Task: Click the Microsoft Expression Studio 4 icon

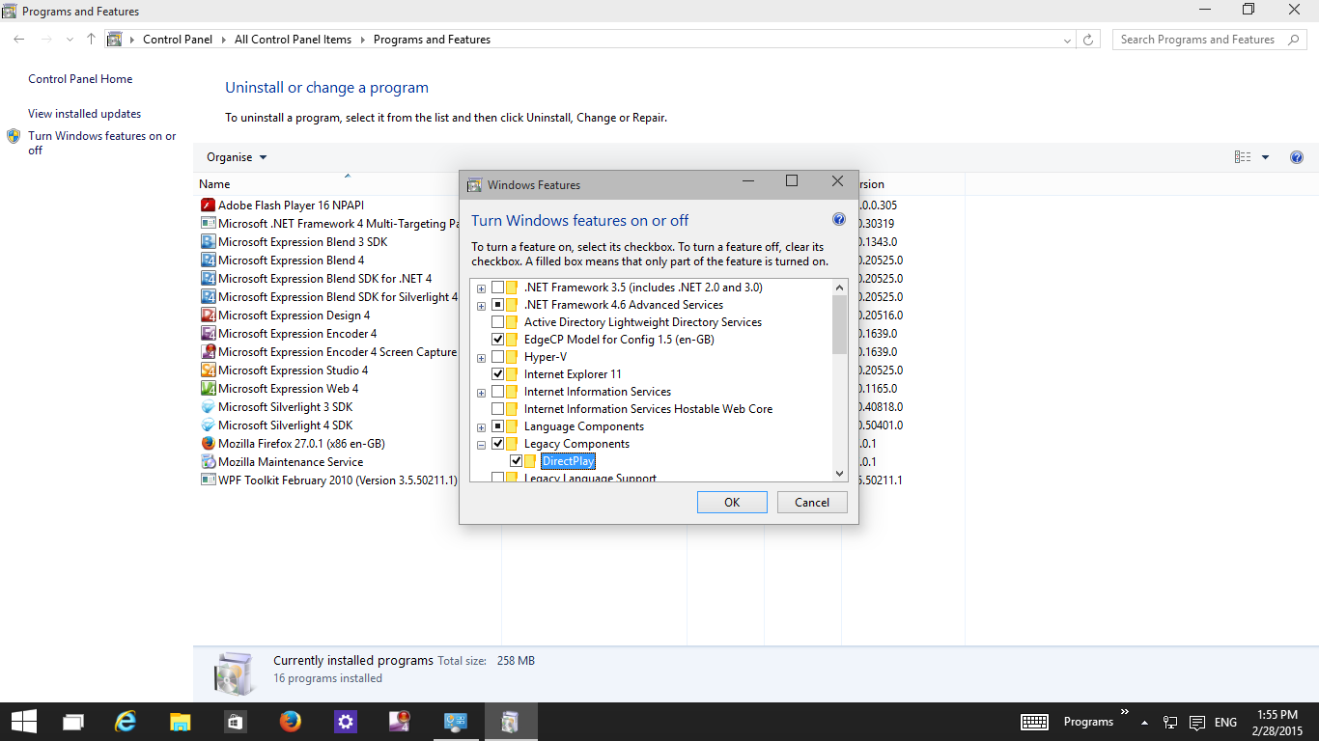Action: 208,370
